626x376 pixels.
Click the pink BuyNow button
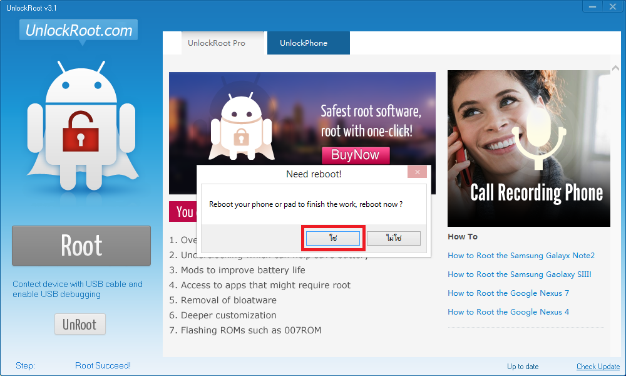pyautogui.click(x=356, y=155)
